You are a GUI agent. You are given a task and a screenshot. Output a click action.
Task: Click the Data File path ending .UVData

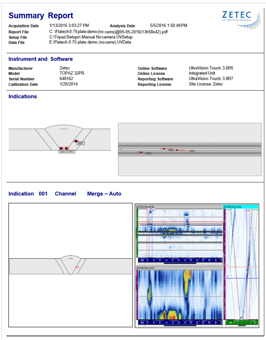pos(90,42)
